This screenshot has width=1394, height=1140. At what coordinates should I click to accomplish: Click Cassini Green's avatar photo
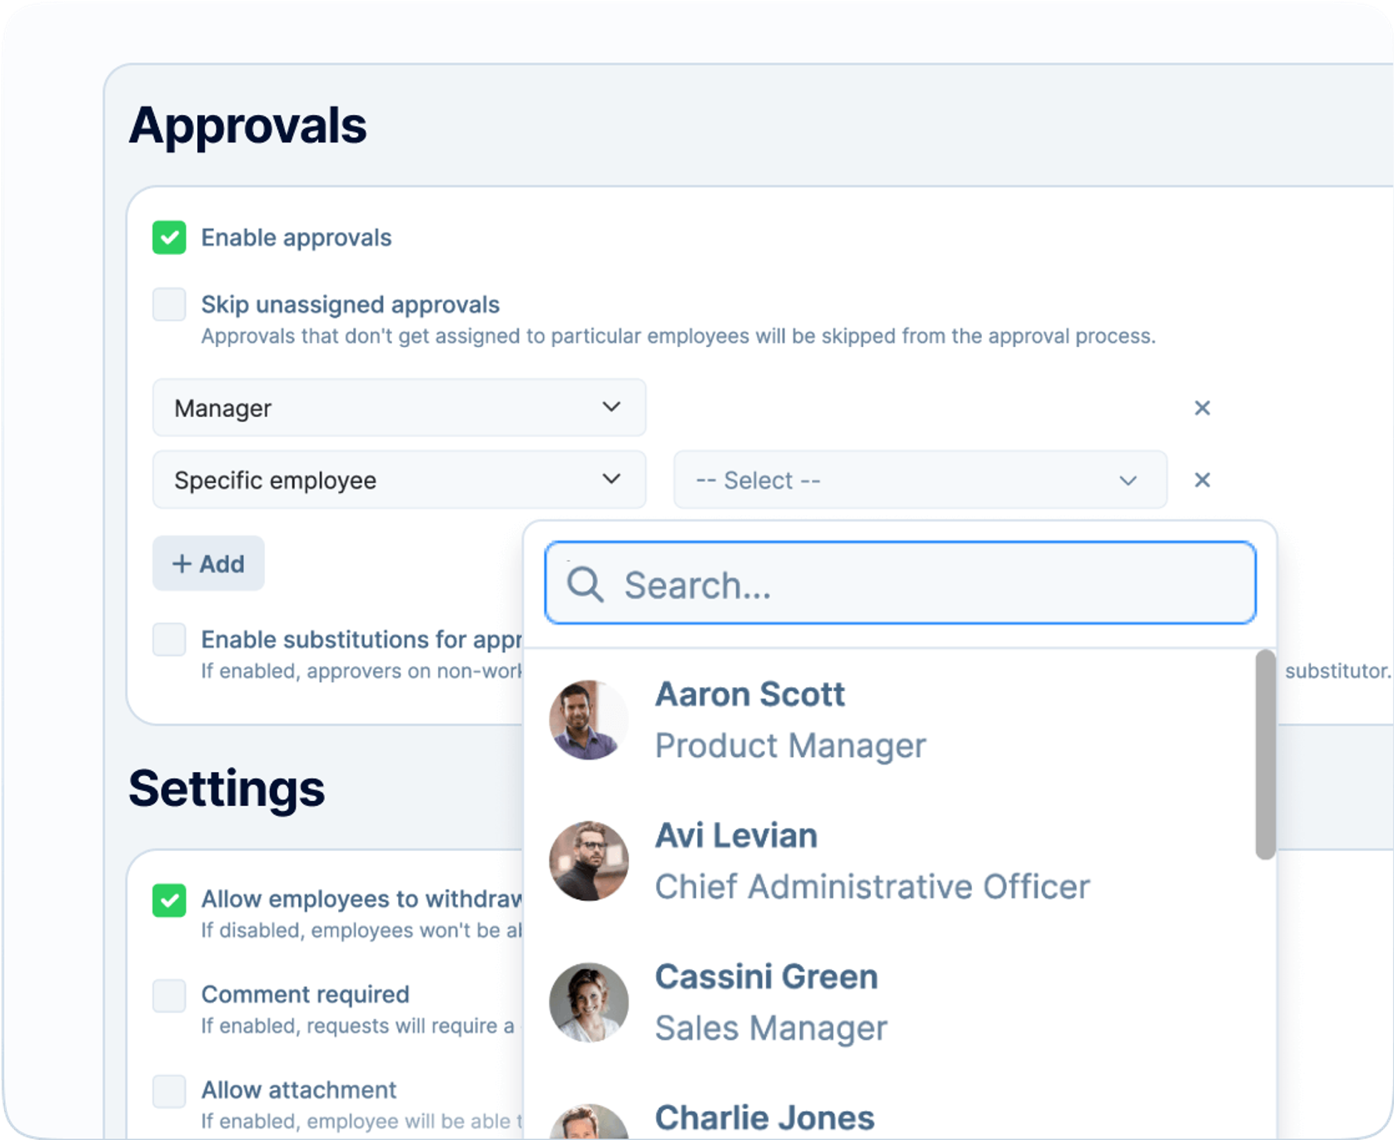(x=589, y=1003)
